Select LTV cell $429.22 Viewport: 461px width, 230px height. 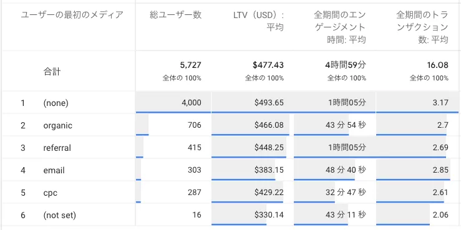(269, 193)
